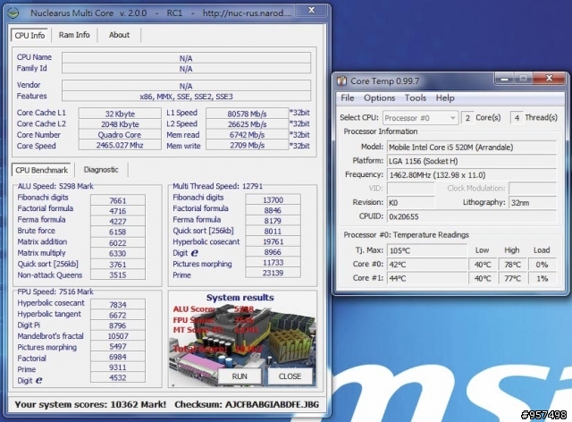572x422 pixels.
Task: Click the Core #0 temperature 42°C
Action: [x=427, y=265]
